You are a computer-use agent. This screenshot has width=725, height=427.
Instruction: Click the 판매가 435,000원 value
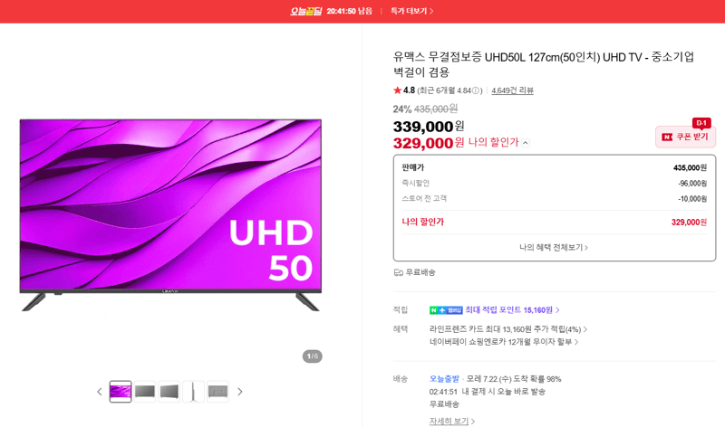pos(690,167)
